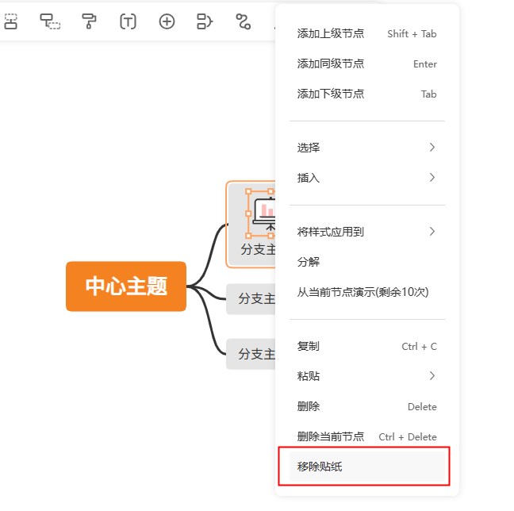Click the text box (T) icon
The height and width of the screenshot is (511, 514).
128,21
